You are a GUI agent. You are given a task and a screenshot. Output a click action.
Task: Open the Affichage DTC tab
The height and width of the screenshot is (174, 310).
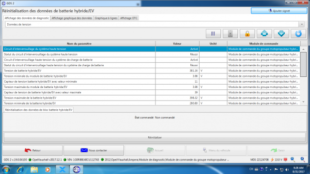pos(129,18)
